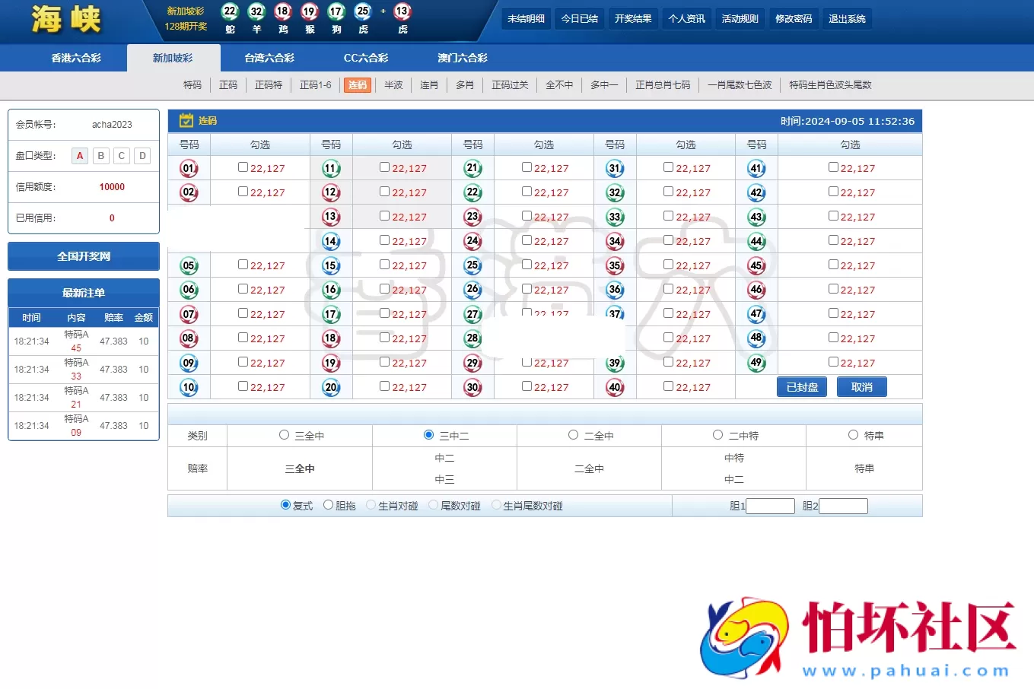Click the special number 13 tiger ball
The image size is (1034, 689).
[x=401, y=13]
